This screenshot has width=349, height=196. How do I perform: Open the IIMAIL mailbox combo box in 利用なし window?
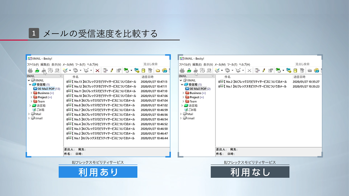197,76
